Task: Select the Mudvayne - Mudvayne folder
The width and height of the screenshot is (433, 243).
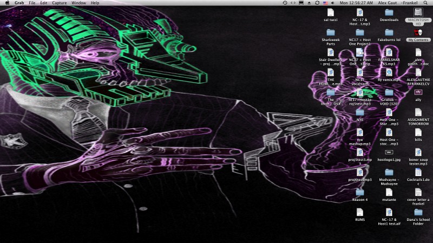Action: [389, 172]
